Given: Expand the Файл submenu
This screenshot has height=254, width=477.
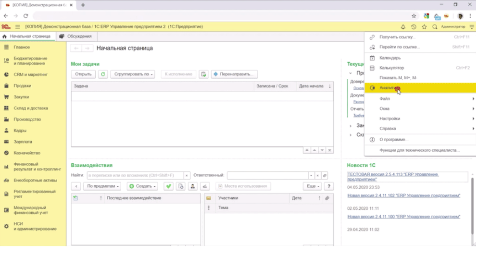Looking at the screenshot, I should [x=420, y=99].
